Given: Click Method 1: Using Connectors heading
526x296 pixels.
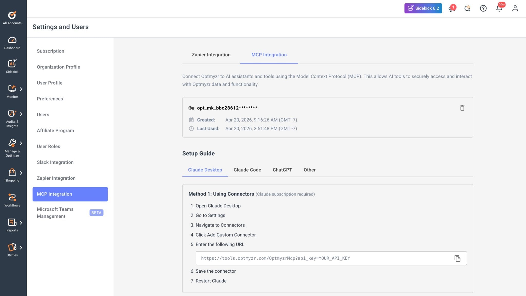Looking at the screenshot, I should pos(221,194).
